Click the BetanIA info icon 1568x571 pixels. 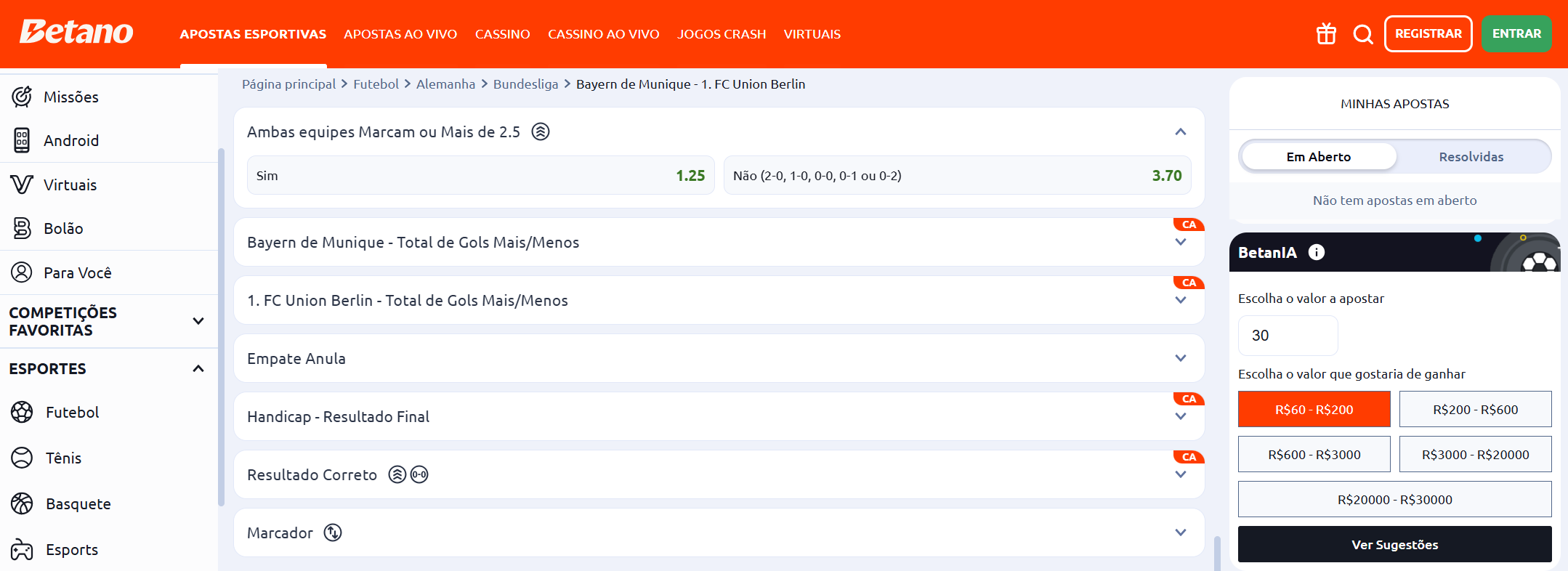1316,252
